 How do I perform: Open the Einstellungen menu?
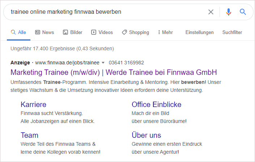(x=199, y=32)
